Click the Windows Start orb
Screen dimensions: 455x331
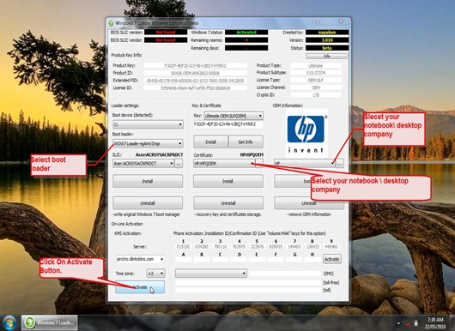[x=9, y=322]
